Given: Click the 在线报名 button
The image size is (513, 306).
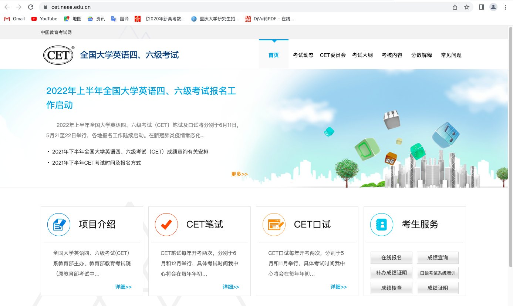Looking at the screenshot, I should [x=391, y=258].
